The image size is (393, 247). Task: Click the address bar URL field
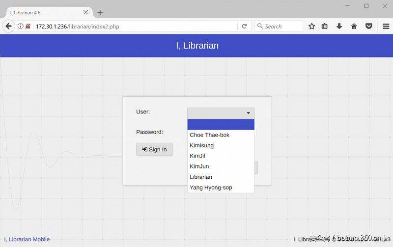pos(136,27)
